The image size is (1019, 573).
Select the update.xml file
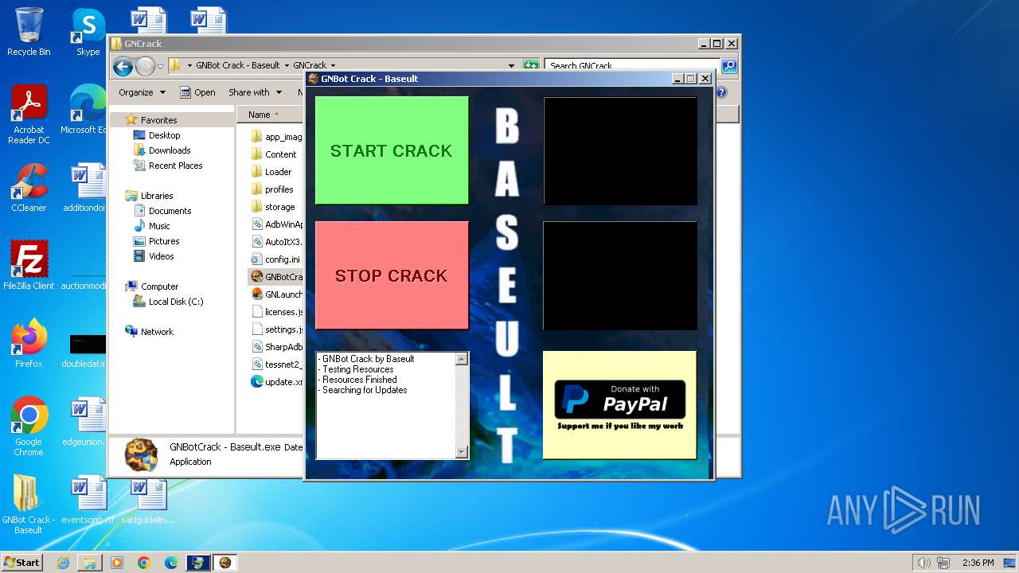[x=276, y=382]
